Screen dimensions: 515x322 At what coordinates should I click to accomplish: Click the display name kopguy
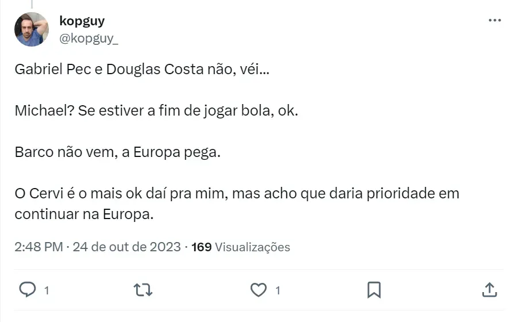(82, 21)
